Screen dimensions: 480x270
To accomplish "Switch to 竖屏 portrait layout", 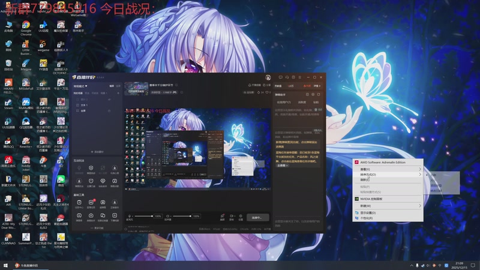I will [x=118, y=86].
